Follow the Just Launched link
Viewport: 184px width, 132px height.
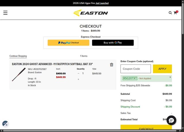[x=102, y=3]
